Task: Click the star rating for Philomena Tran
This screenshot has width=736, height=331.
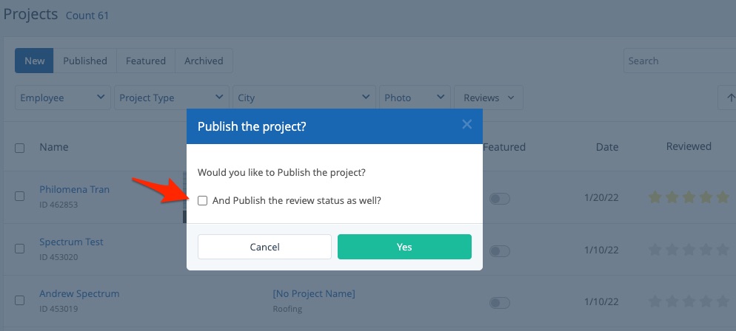Action: click(x=689, y=197)
